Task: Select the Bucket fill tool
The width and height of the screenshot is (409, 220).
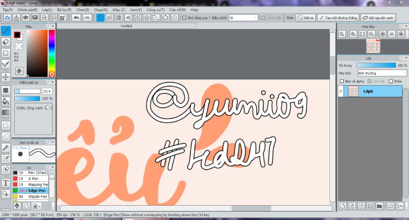Action: pyautogui.click(x=6, y=101)
